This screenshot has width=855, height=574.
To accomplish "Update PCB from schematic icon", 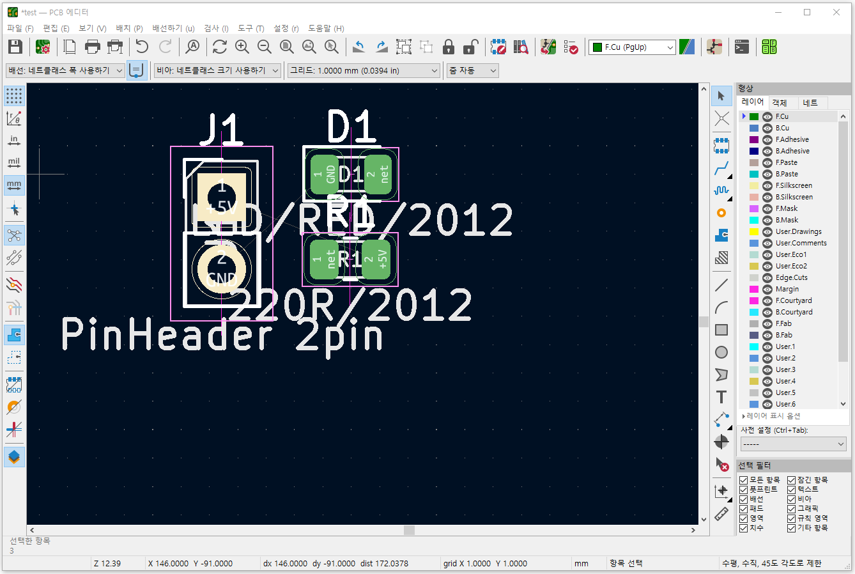I will pyautogui.click(x=548, y=47).
